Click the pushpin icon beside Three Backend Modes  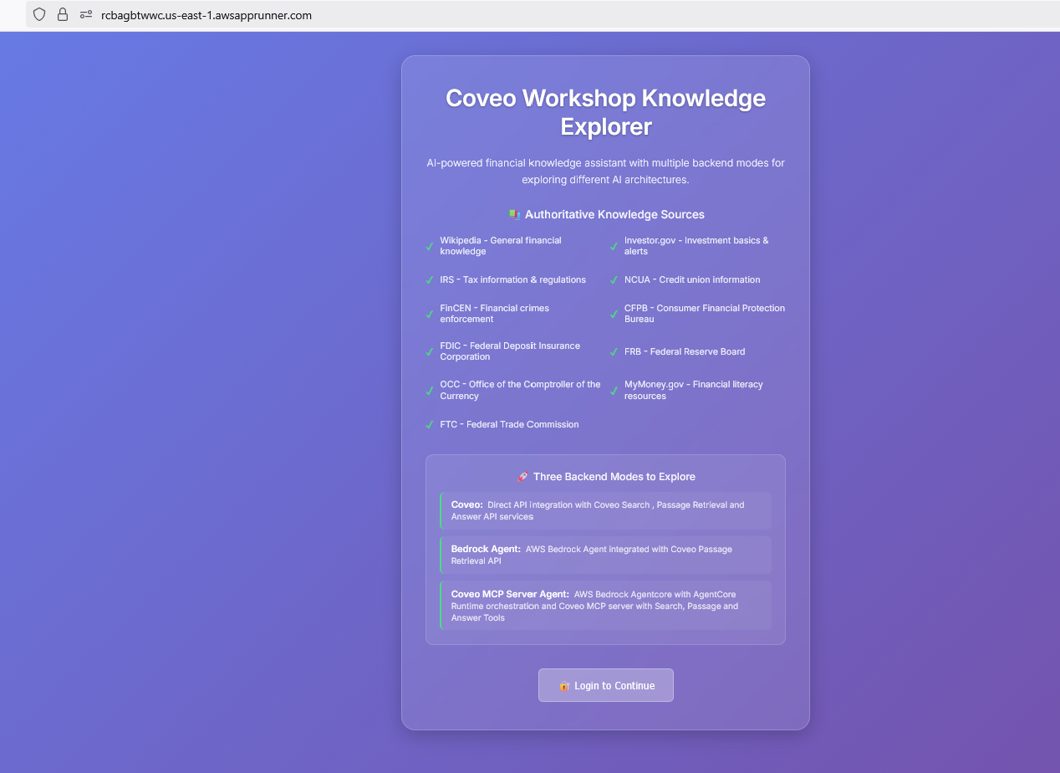point(522,476)
